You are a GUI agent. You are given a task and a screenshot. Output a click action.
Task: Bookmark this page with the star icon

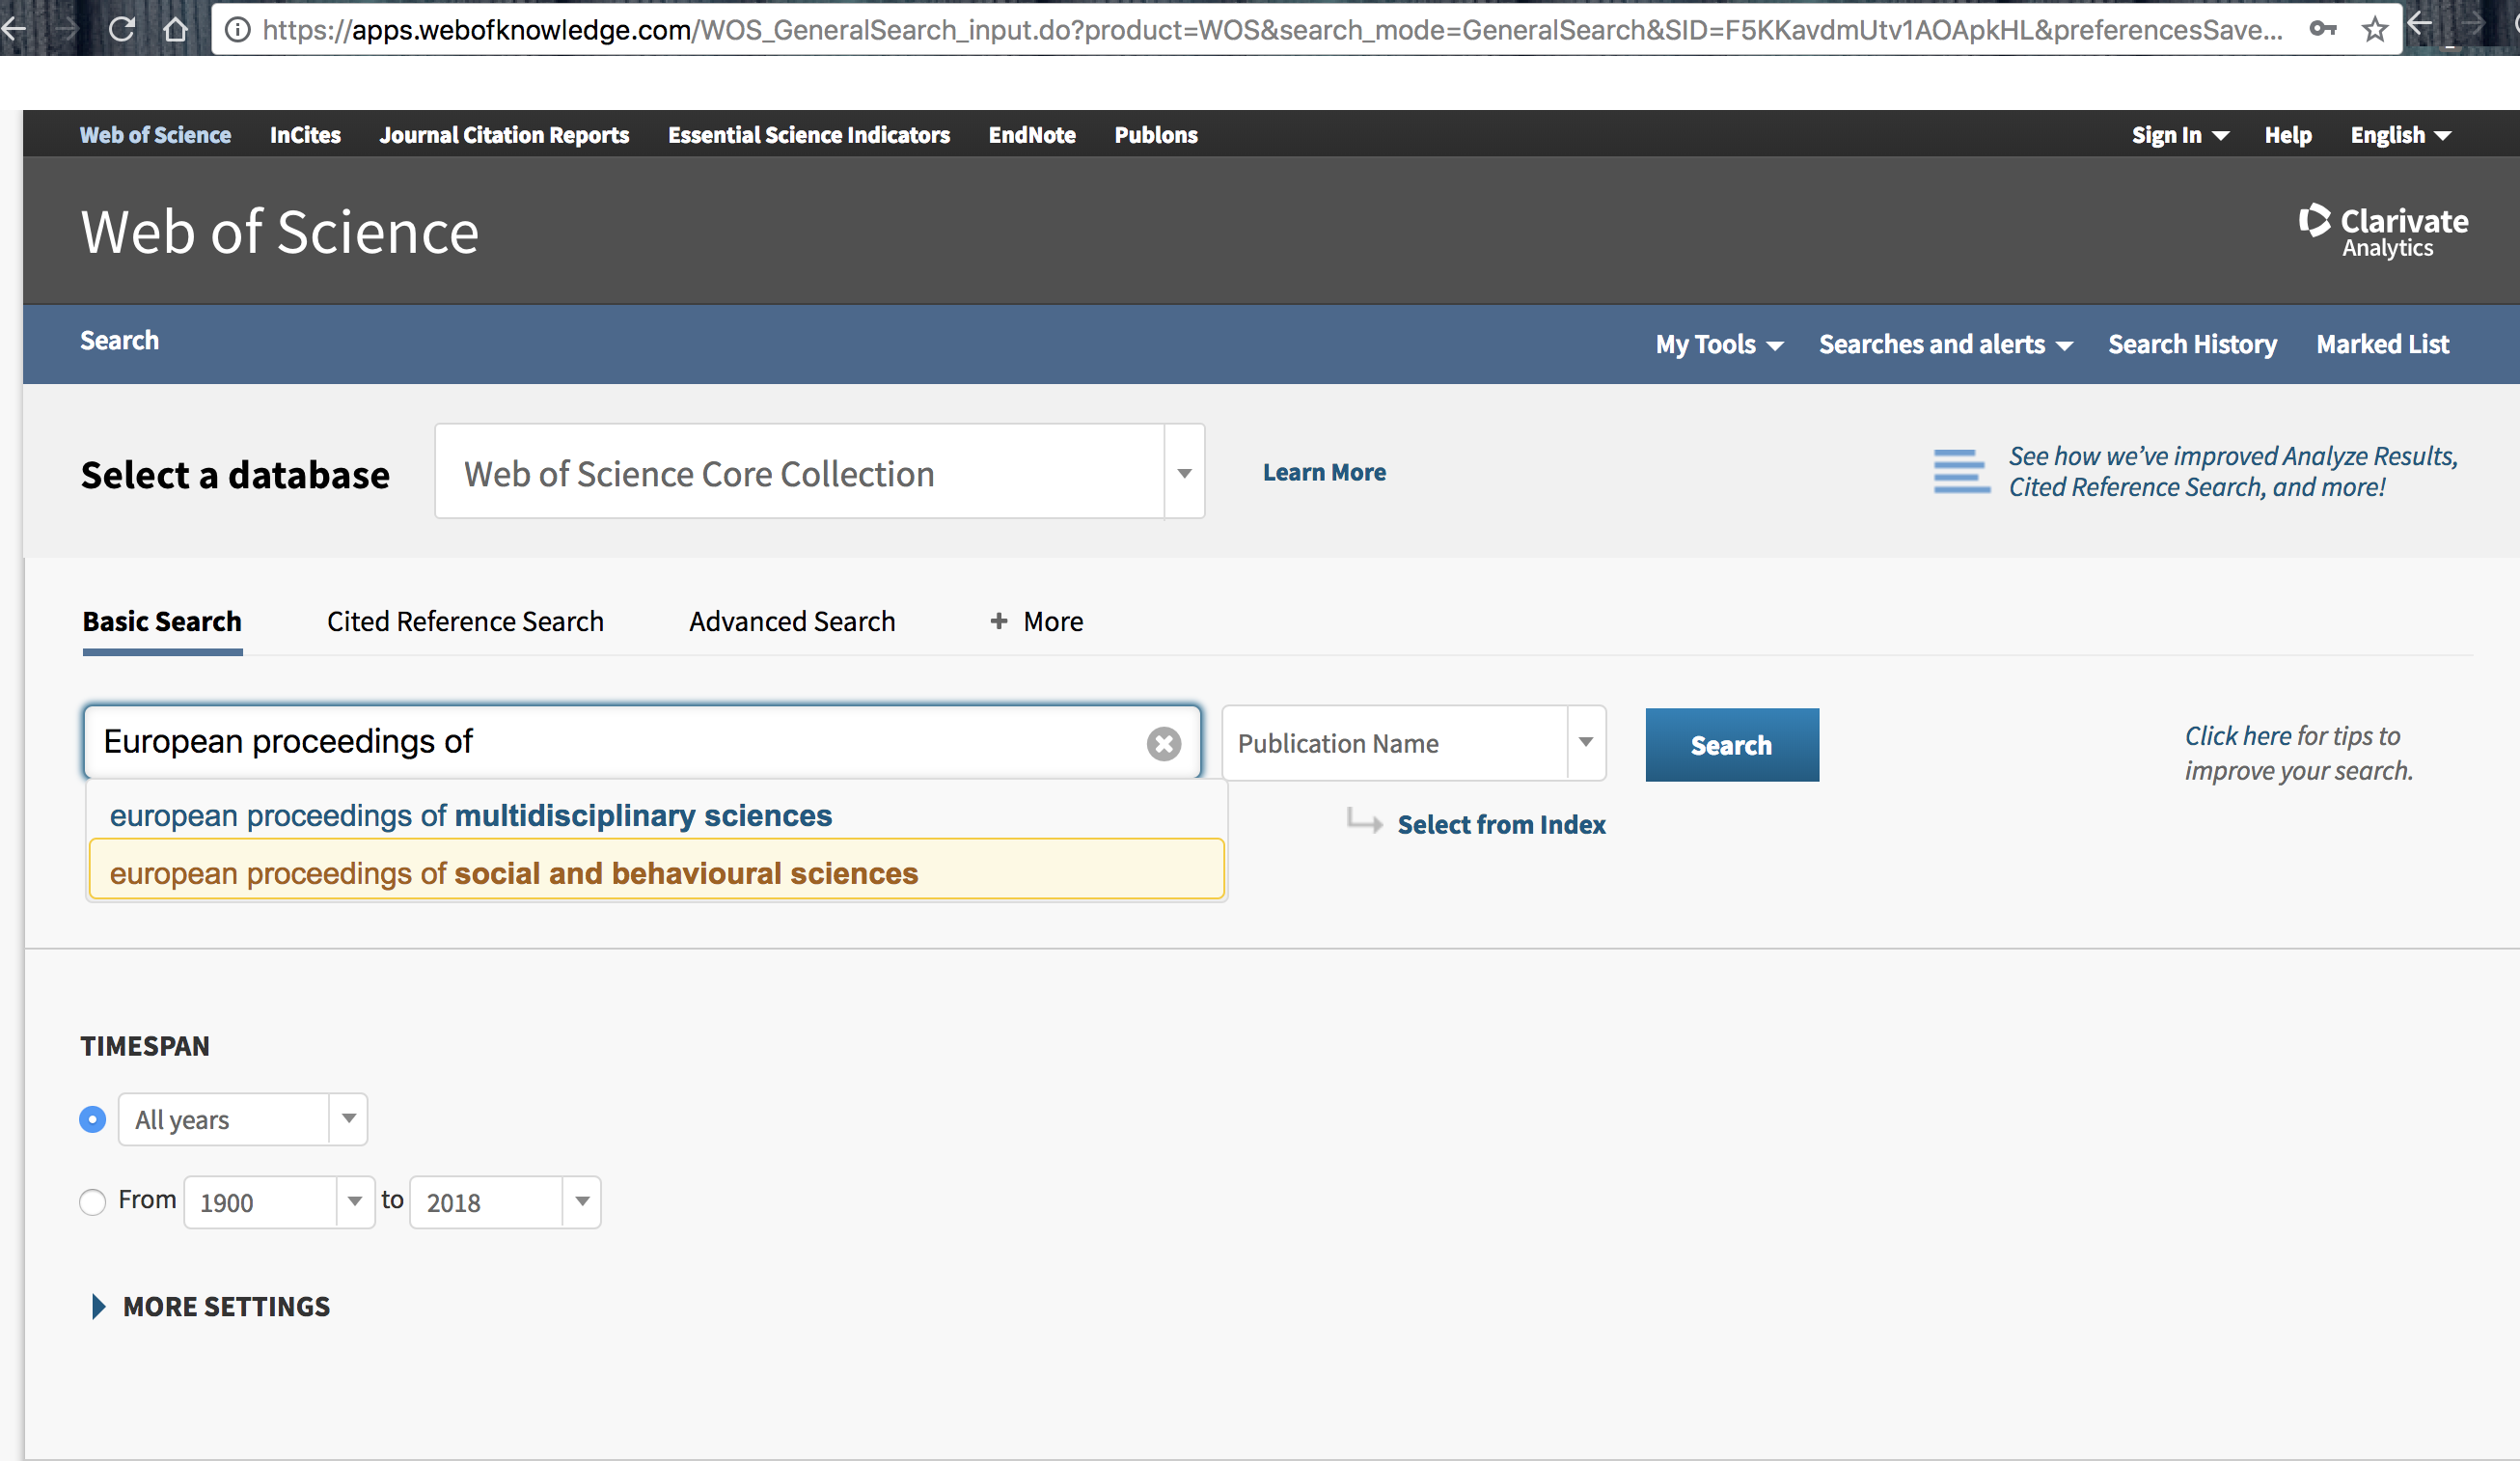(2375, 29)
